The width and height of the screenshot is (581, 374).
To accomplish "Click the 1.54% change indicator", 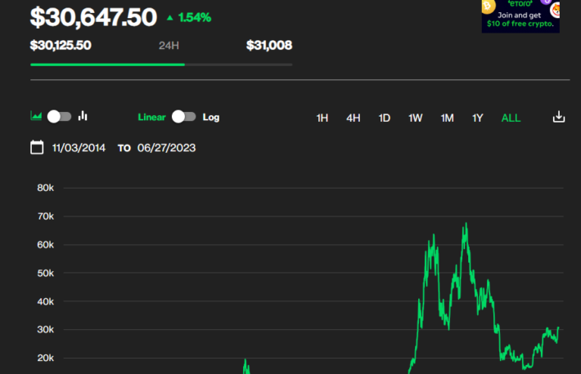I will [x=189, y=17].
